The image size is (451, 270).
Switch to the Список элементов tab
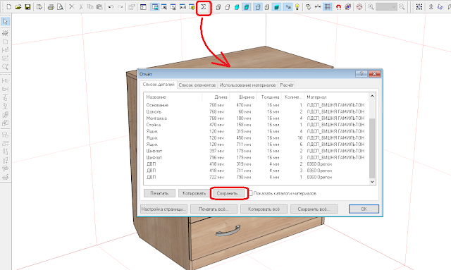tap(197, 85)
